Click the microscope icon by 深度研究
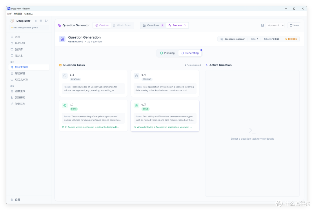This screenshot has width=313, height=210. click(12, 98)
